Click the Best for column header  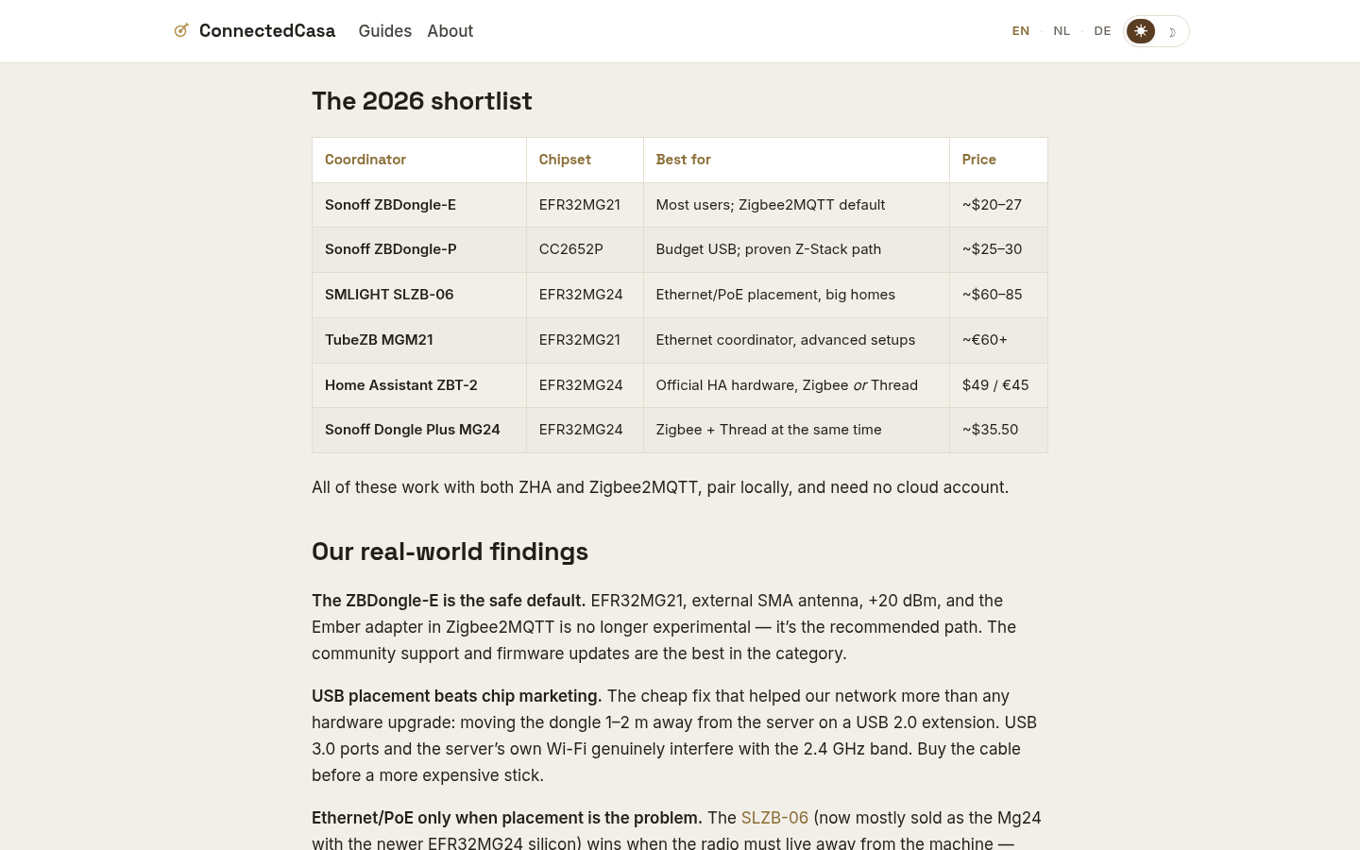pyautogui.click(x=796, y=160)
